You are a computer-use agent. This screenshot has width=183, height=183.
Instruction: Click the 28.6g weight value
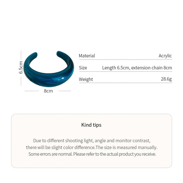click(166, 79)
